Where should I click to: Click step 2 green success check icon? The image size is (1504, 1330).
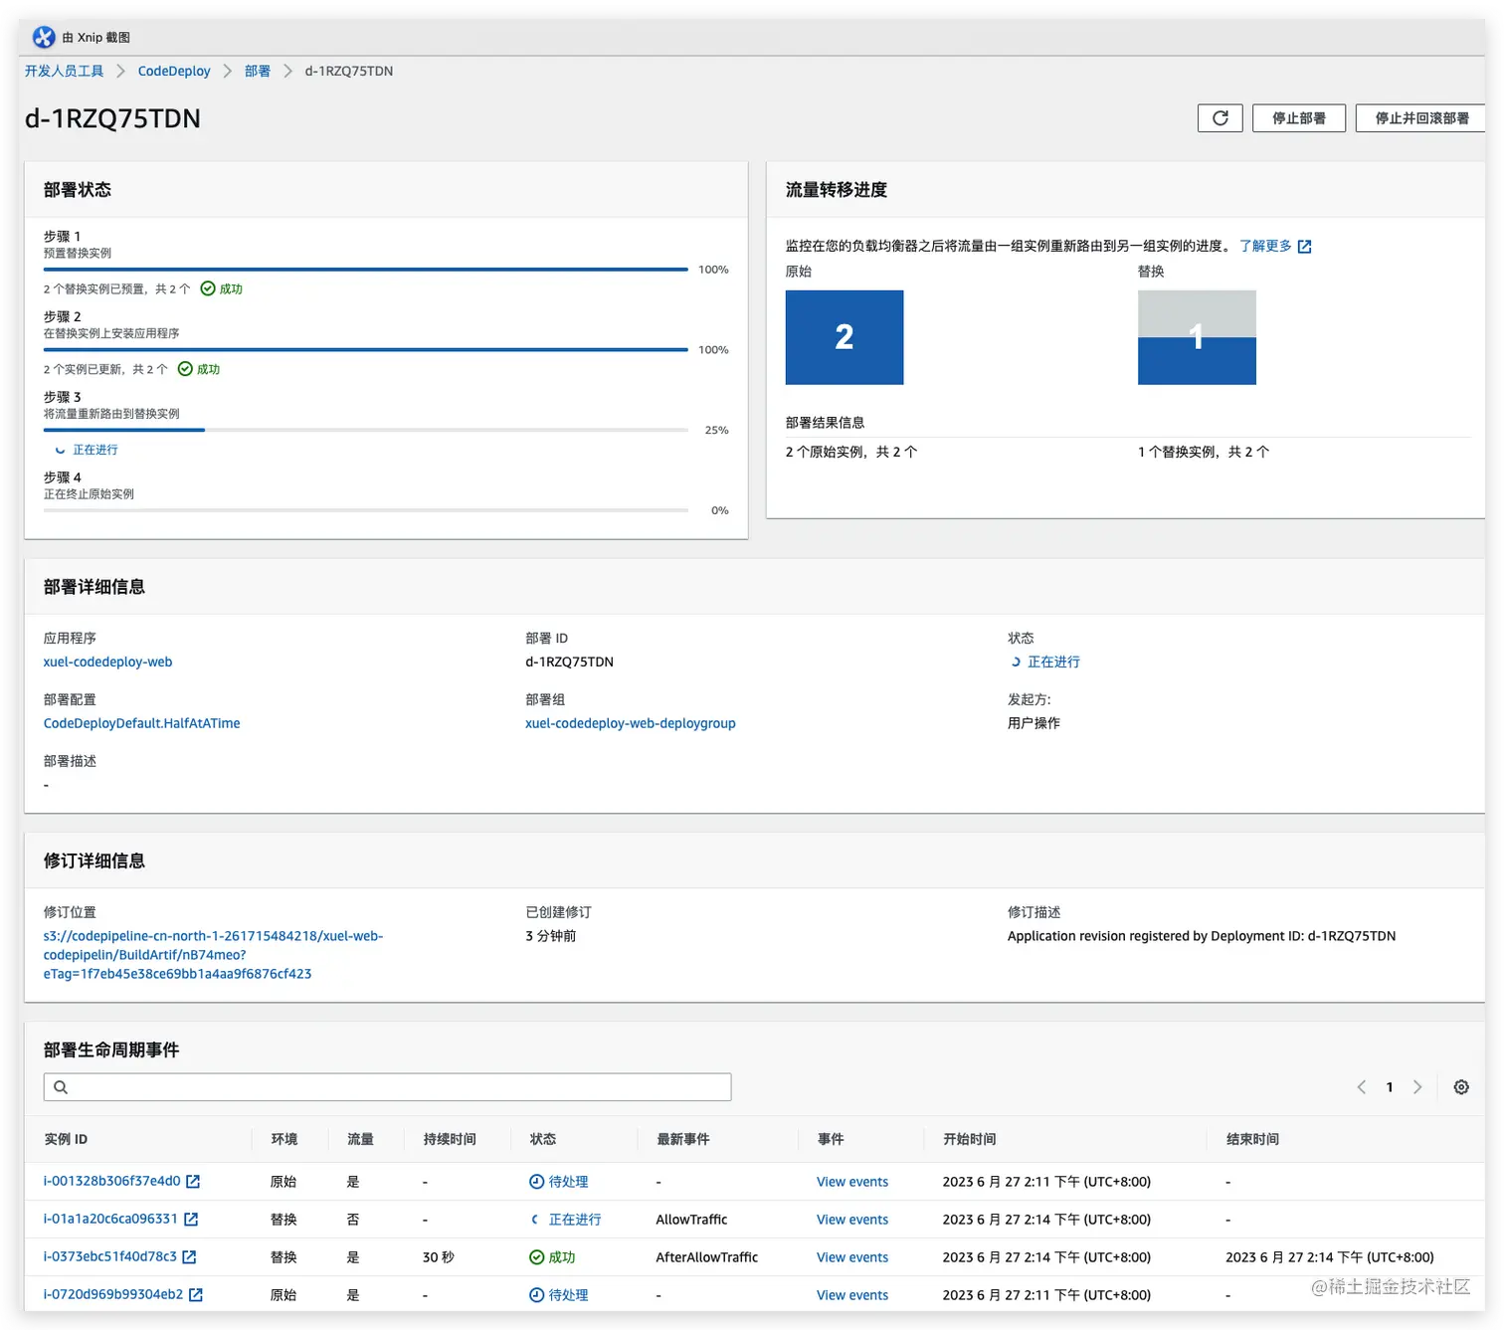(x=185, y=369)
